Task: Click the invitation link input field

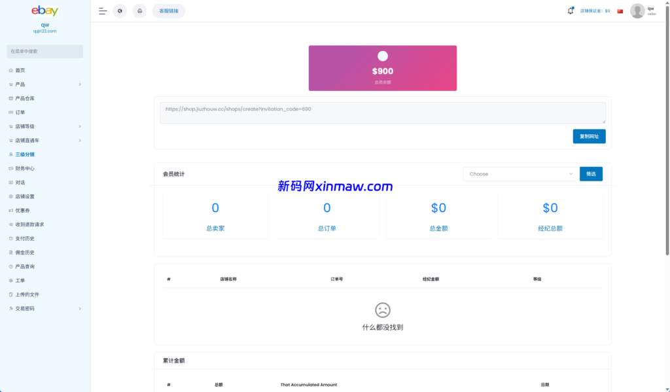Action: 382,112
